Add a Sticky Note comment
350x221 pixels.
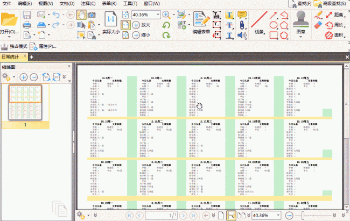point(242,15)
